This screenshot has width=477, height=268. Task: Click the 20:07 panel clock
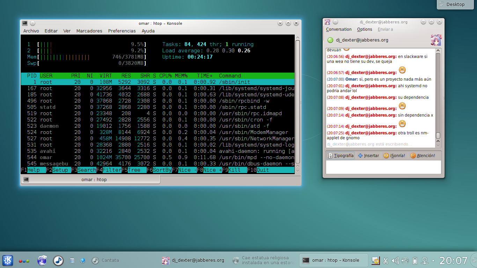[x=453, y=260]
